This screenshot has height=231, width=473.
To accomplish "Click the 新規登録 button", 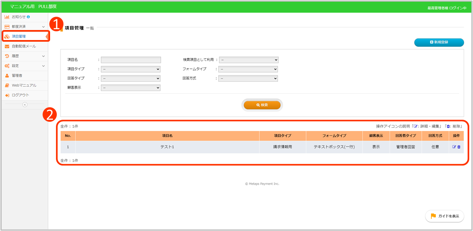I will click(x=439, y=42).
